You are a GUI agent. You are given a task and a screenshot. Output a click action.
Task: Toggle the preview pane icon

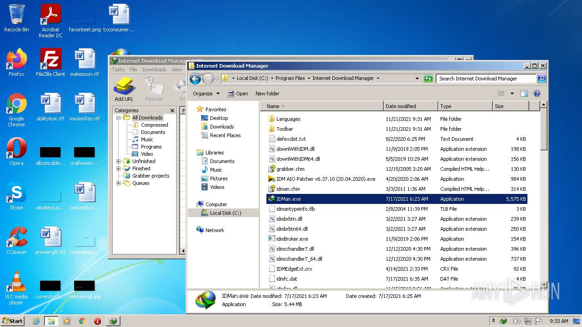(x=524, y=94)
